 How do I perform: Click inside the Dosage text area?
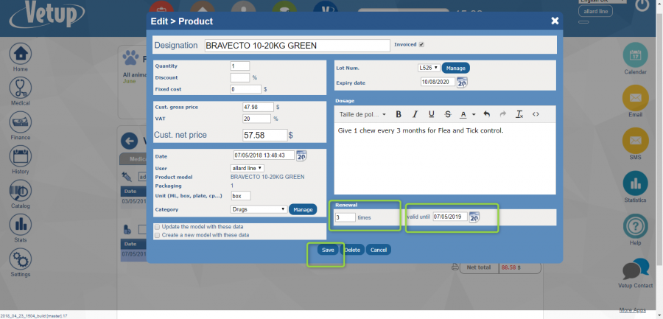[x=445, y=158]
